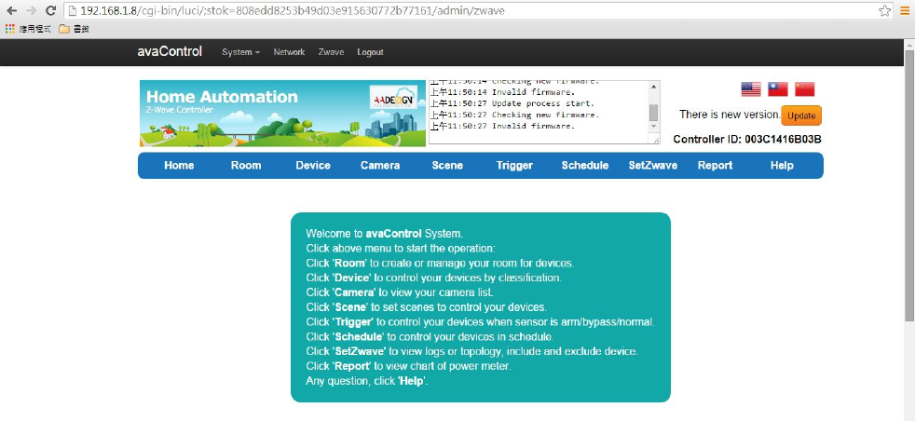Click the log textarea resize handle
This screenshot has height=421, width=915.
656,140
